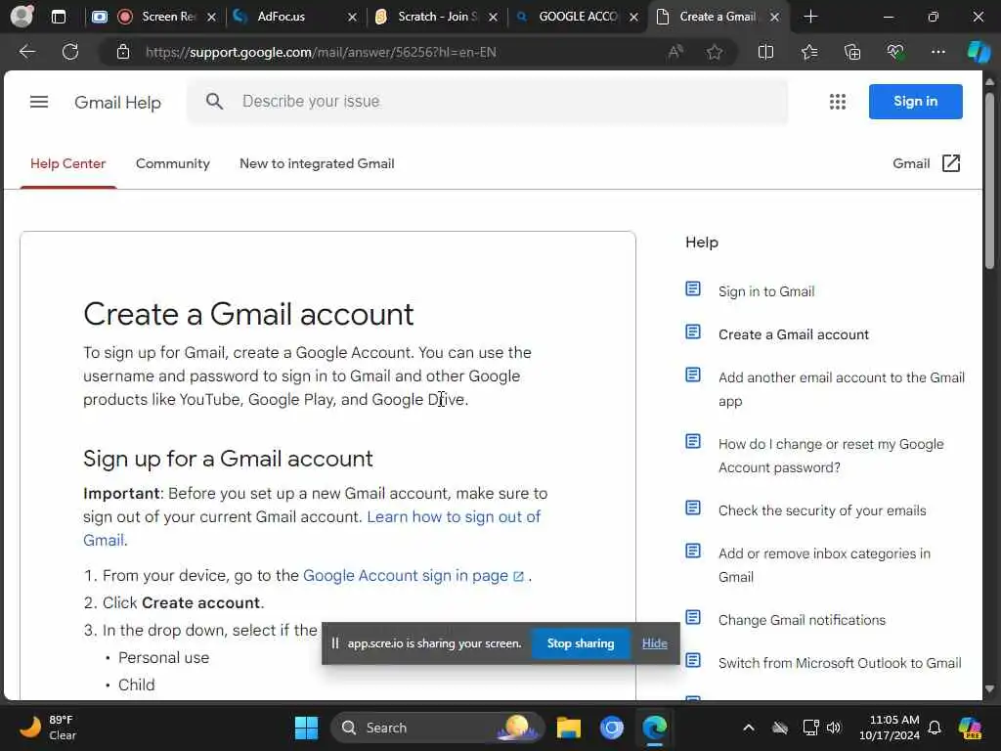This screenshot has height=751, width=1001.
Task: Show hidden system tray icons
Action: click(x=748, y=728)
